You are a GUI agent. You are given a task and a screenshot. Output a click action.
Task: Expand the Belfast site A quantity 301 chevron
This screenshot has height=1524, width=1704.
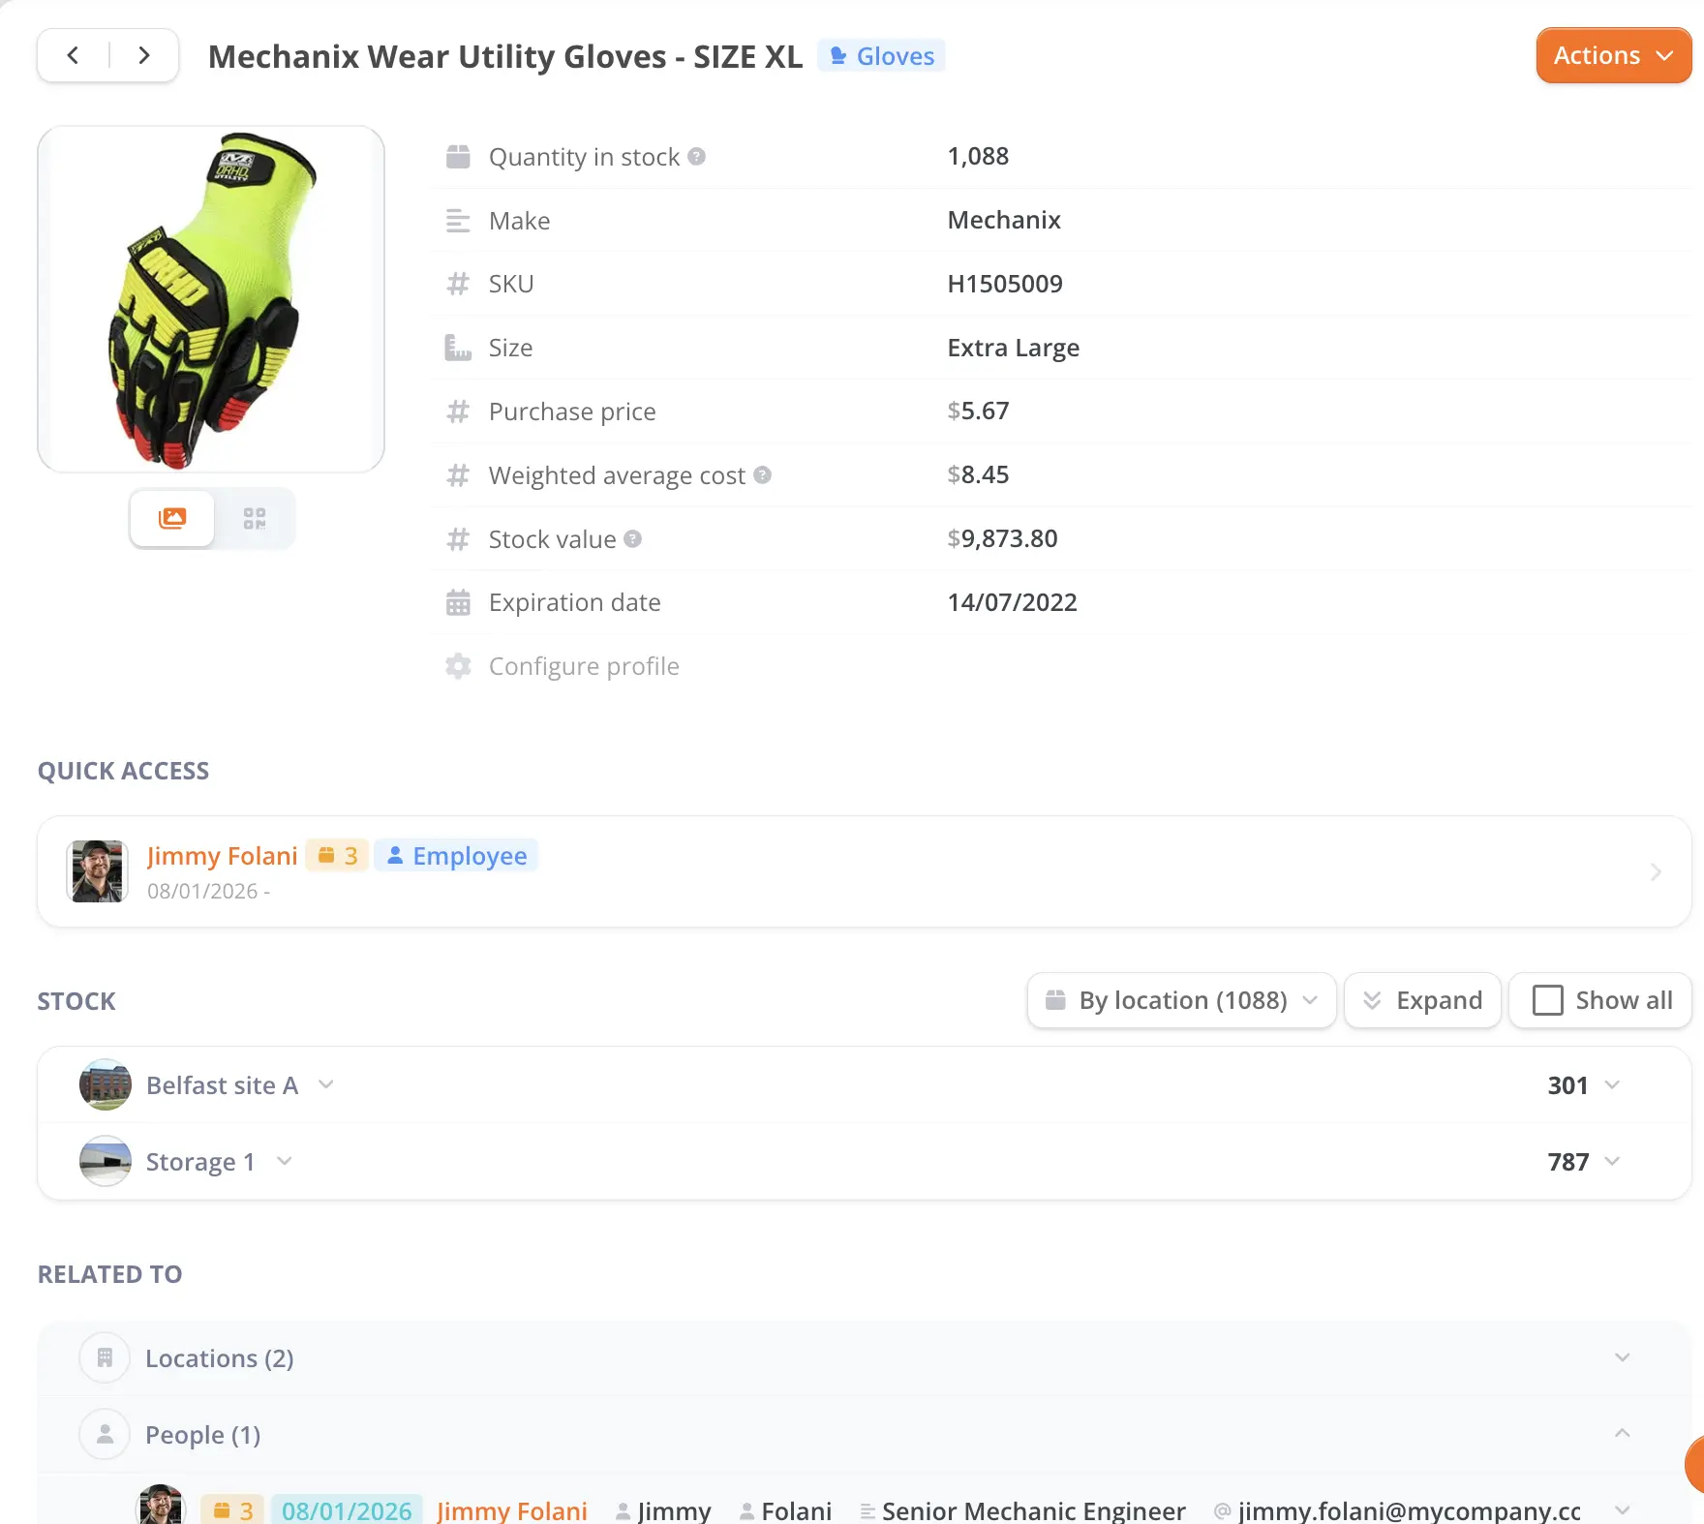tap(1612, 1084)
